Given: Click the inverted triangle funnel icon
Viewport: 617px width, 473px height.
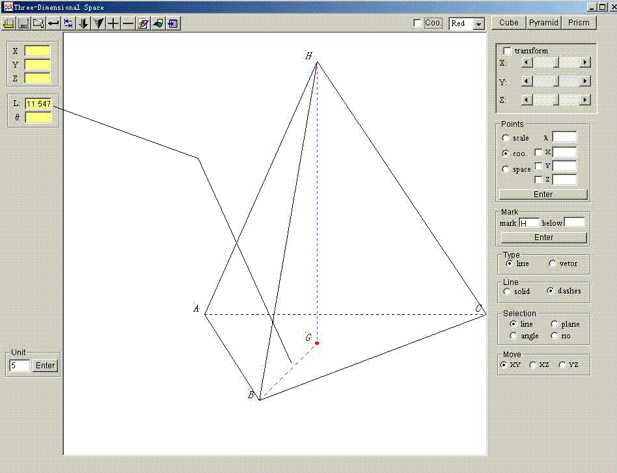Looking at the screenshot, I should coord(98,23).
